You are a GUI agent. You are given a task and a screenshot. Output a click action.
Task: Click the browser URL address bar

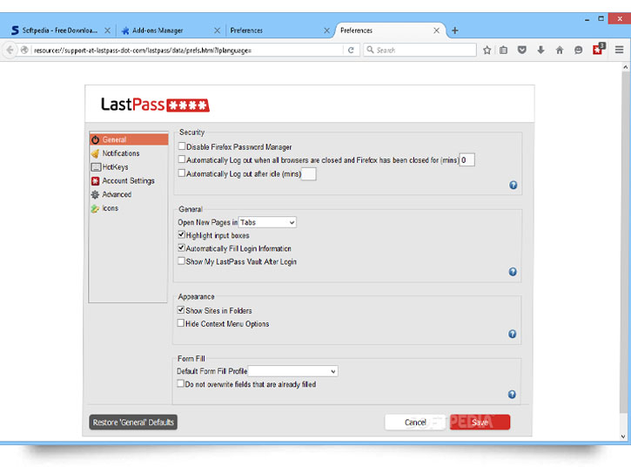click(x=187, y=50)
